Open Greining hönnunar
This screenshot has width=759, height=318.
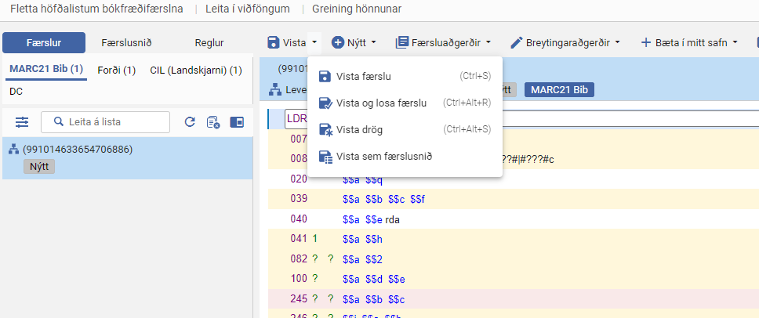(357, 9)
